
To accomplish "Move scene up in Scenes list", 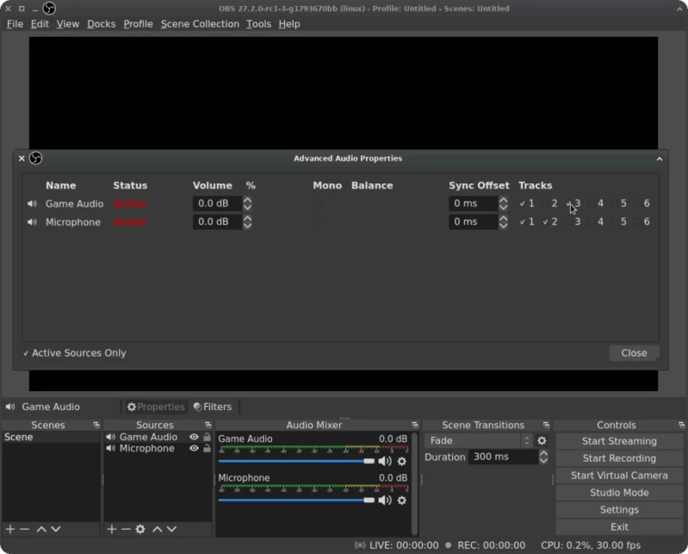I will 41,529.
